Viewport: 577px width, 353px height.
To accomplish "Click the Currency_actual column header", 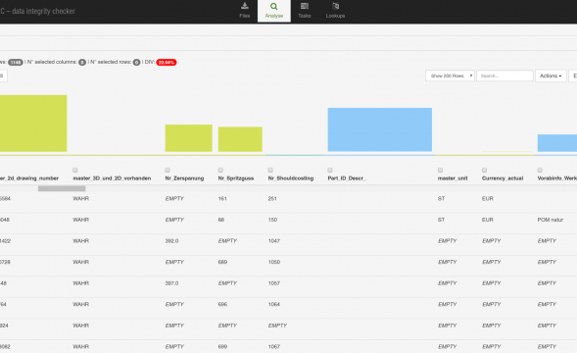I will (x=503, y=178).
